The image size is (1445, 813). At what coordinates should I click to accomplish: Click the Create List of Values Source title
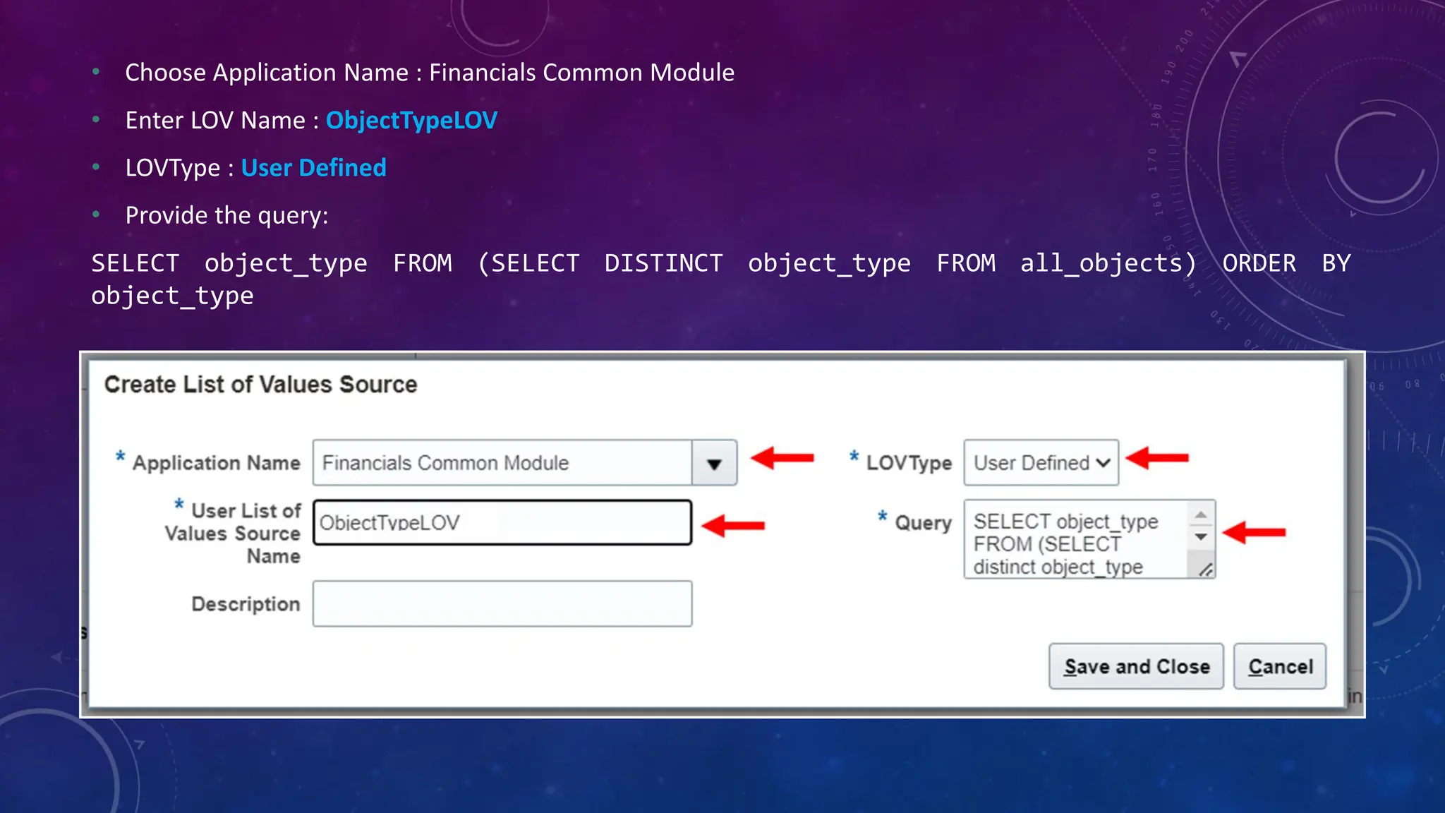point(261,385)
